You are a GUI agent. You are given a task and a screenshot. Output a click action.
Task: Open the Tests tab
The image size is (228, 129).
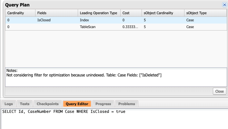[25, 104]
